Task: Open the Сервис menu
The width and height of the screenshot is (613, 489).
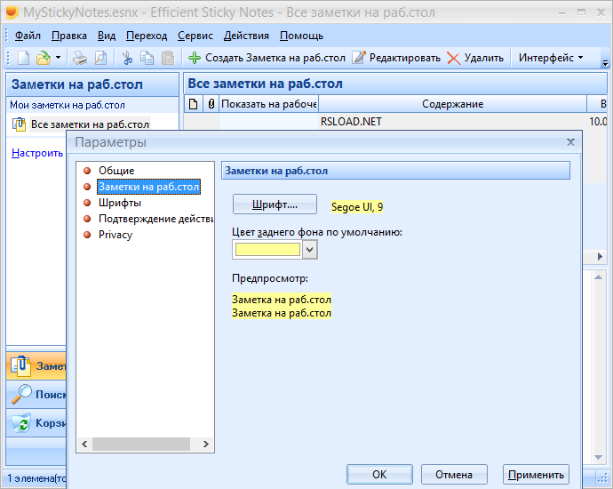Action: click(x=195, y=36)
